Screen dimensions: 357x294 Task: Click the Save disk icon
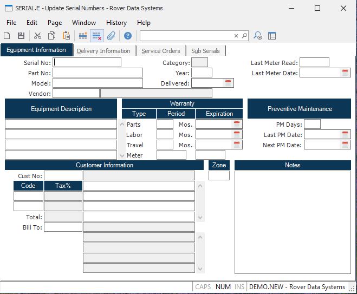pos(21,36)
